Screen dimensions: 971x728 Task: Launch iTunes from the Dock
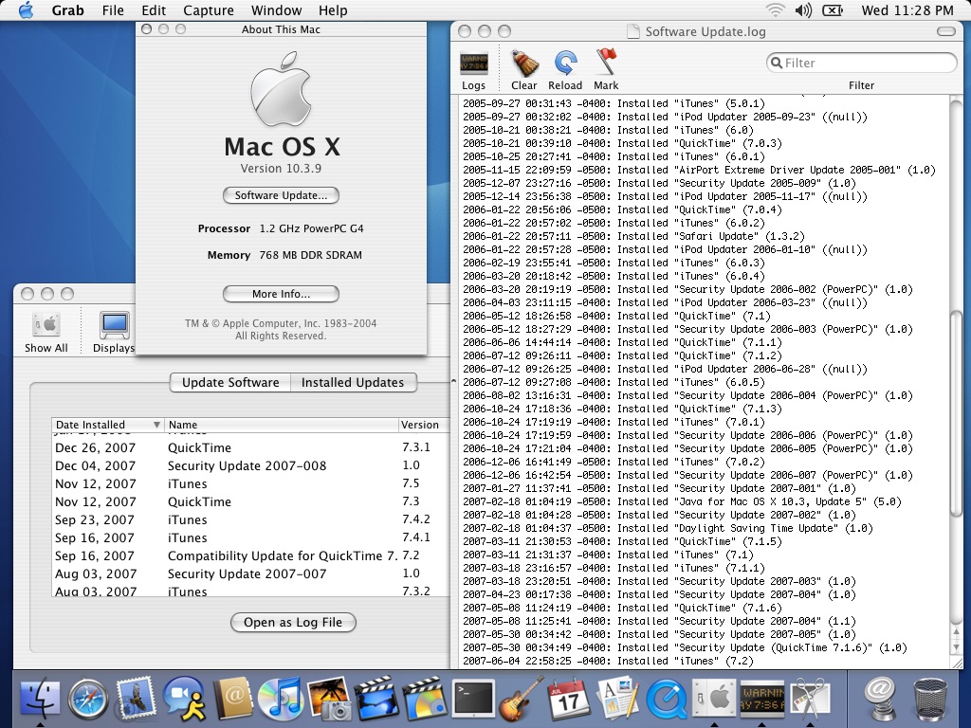[280, 699]
